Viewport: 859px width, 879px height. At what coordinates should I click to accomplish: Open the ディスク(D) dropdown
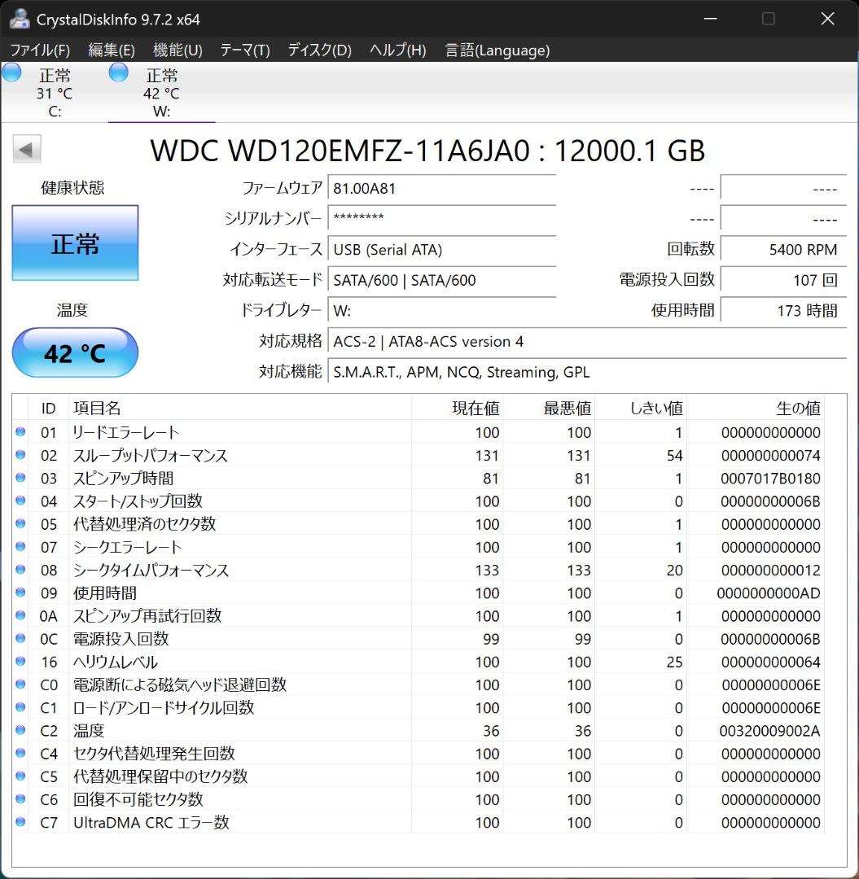[x=318, y=50]
